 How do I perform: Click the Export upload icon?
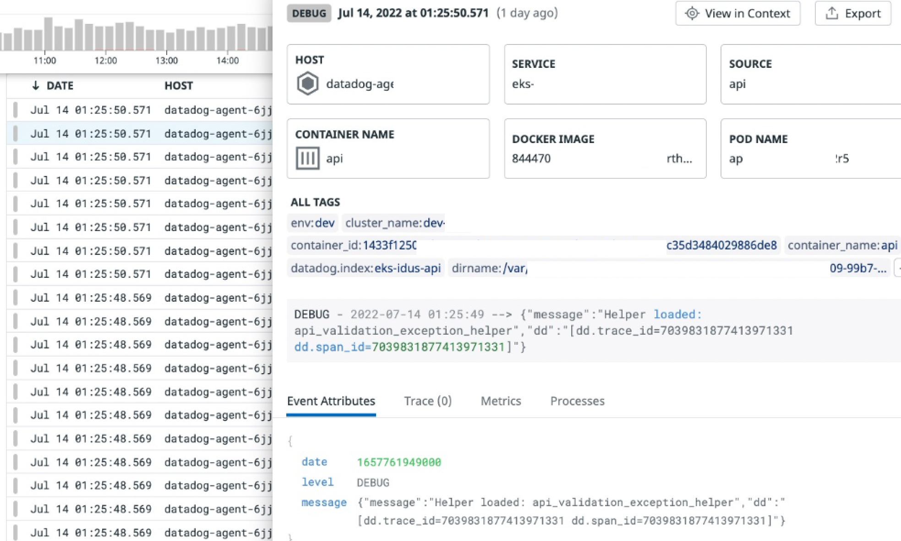point(831,13)
